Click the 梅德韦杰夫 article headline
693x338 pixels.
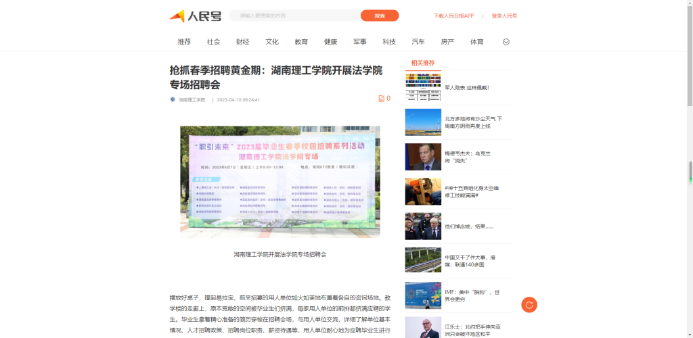(468, 158)
